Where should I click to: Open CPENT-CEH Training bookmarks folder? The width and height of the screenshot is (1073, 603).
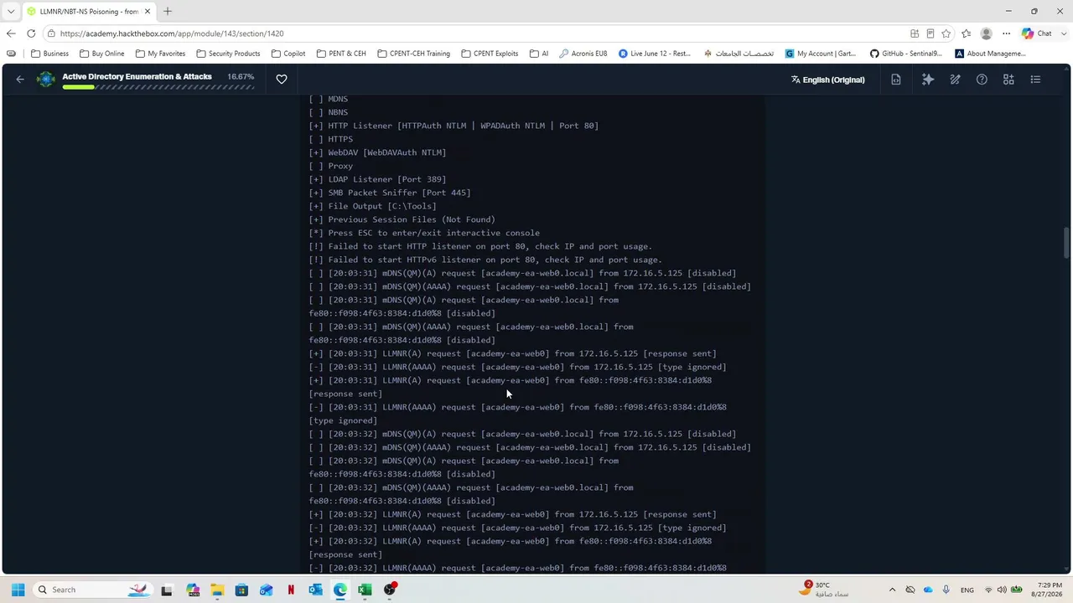point(413,54)
